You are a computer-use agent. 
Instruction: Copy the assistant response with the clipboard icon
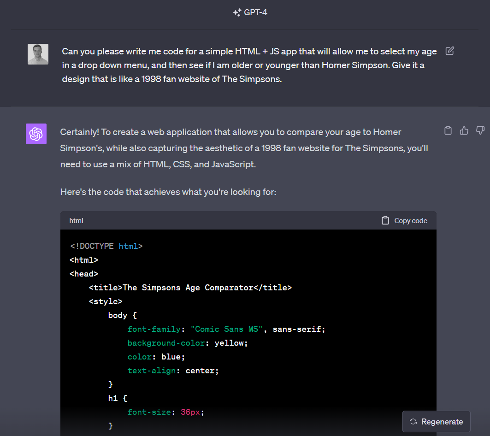point(448,130)
